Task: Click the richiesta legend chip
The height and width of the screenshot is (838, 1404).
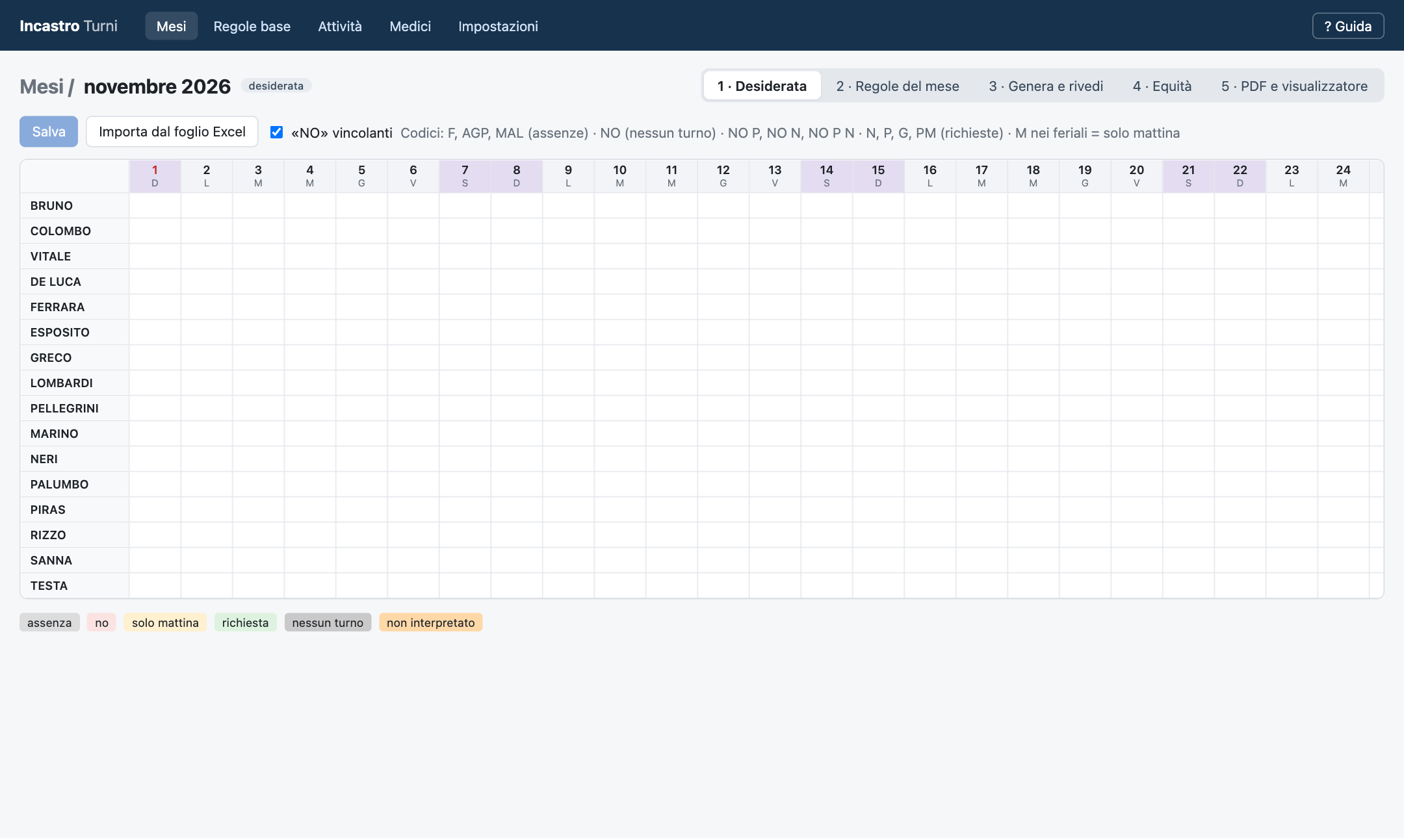Action: point(245,622)
